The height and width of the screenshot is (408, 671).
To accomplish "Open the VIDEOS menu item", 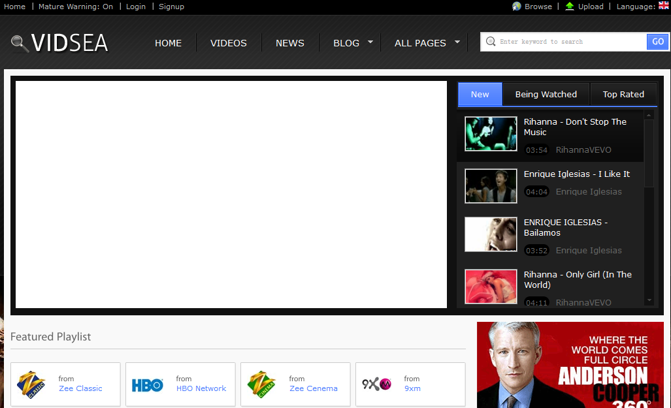I will 229,43.
